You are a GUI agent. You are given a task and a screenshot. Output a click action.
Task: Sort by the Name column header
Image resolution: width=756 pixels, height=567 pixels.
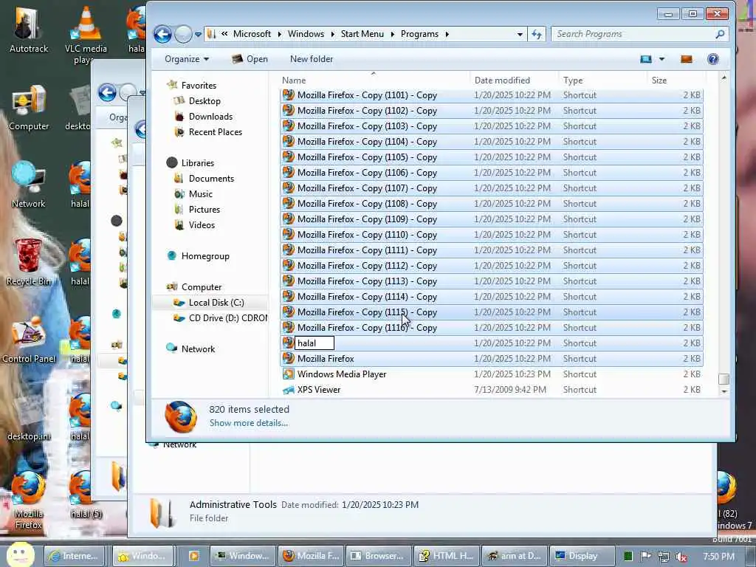click(x=374, y=80)
